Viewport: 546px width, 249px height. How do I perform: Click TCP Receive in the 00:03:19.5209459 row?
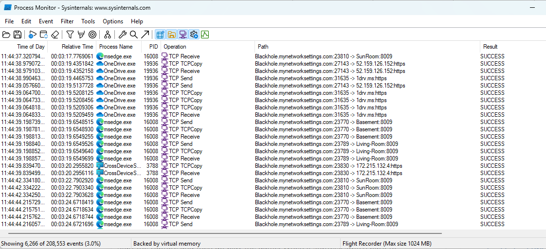(x=184, y=115)
